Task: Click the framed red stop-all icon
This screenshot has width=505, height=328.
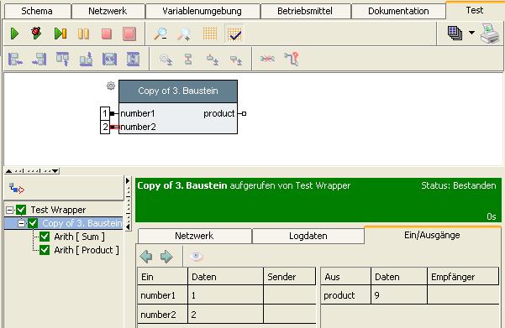Action: [x=129, y=34]
